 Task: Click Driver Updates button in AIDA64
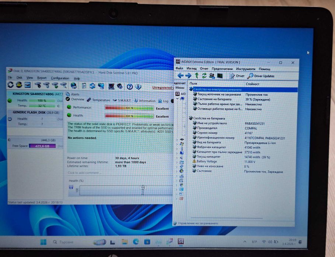pos(261,76)
